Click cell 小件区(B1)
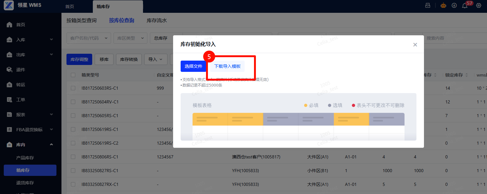Image resolution: width=487 pixels, height=194 pixels. point(318,171)
